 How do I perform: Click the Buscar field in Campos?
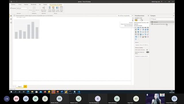[162, 19]
